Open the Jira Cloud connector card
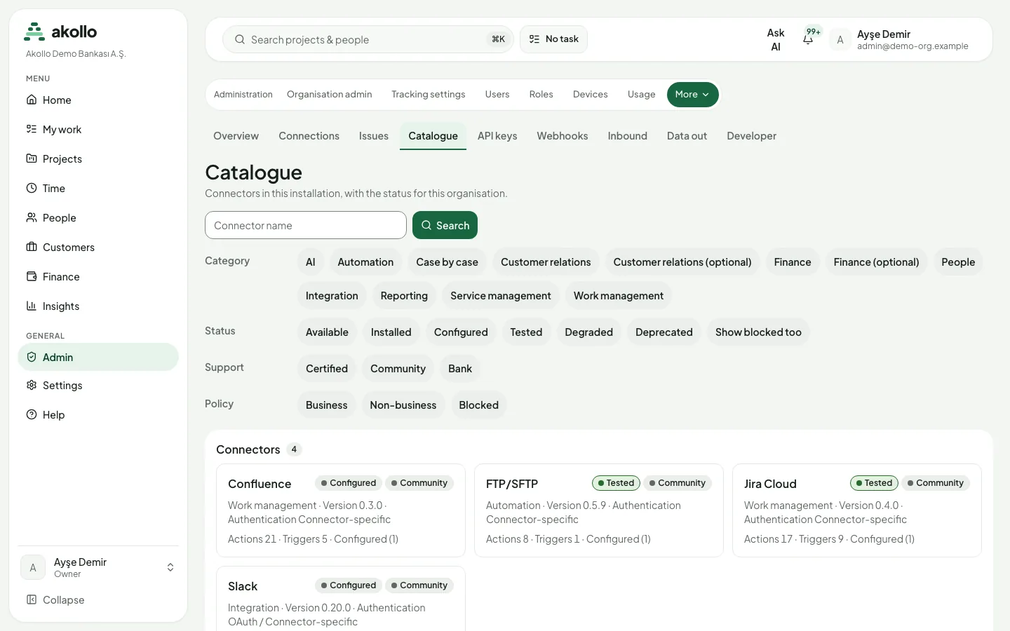This screenshot has height=631, width=1010. pyautogui.click(x=857, y=510)
